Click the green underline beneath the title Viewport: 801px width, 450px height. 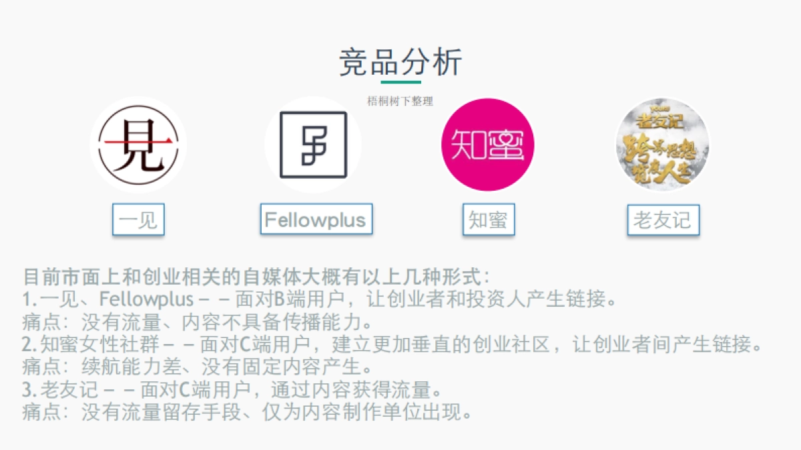tap(400, 82)
